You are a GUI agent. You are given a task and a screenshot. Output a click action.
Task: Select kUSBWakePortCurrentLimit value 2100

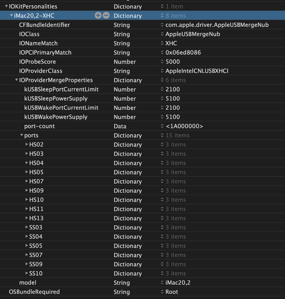173,107
